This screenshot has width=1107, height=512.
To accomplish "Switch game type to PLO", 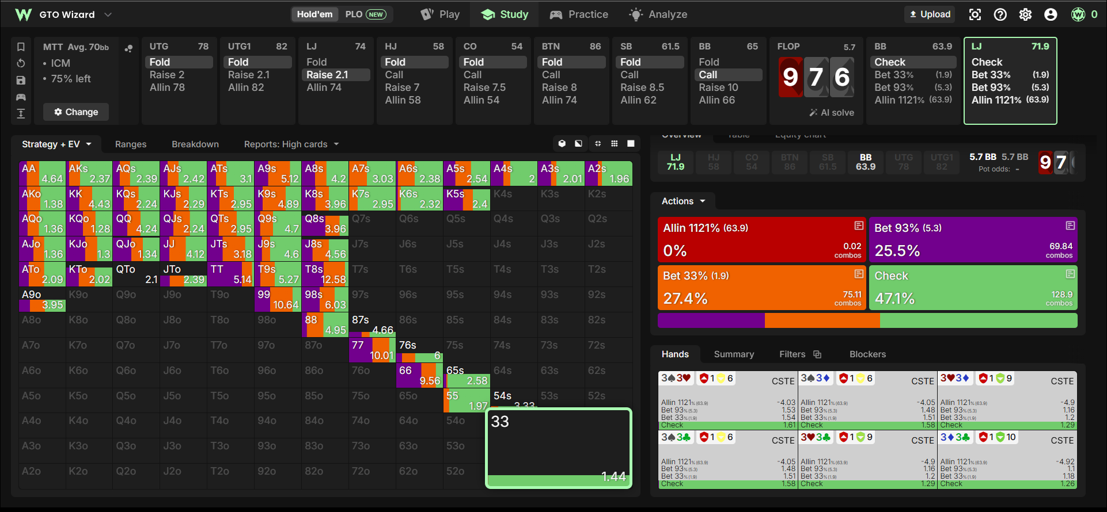I will (366, 14).
